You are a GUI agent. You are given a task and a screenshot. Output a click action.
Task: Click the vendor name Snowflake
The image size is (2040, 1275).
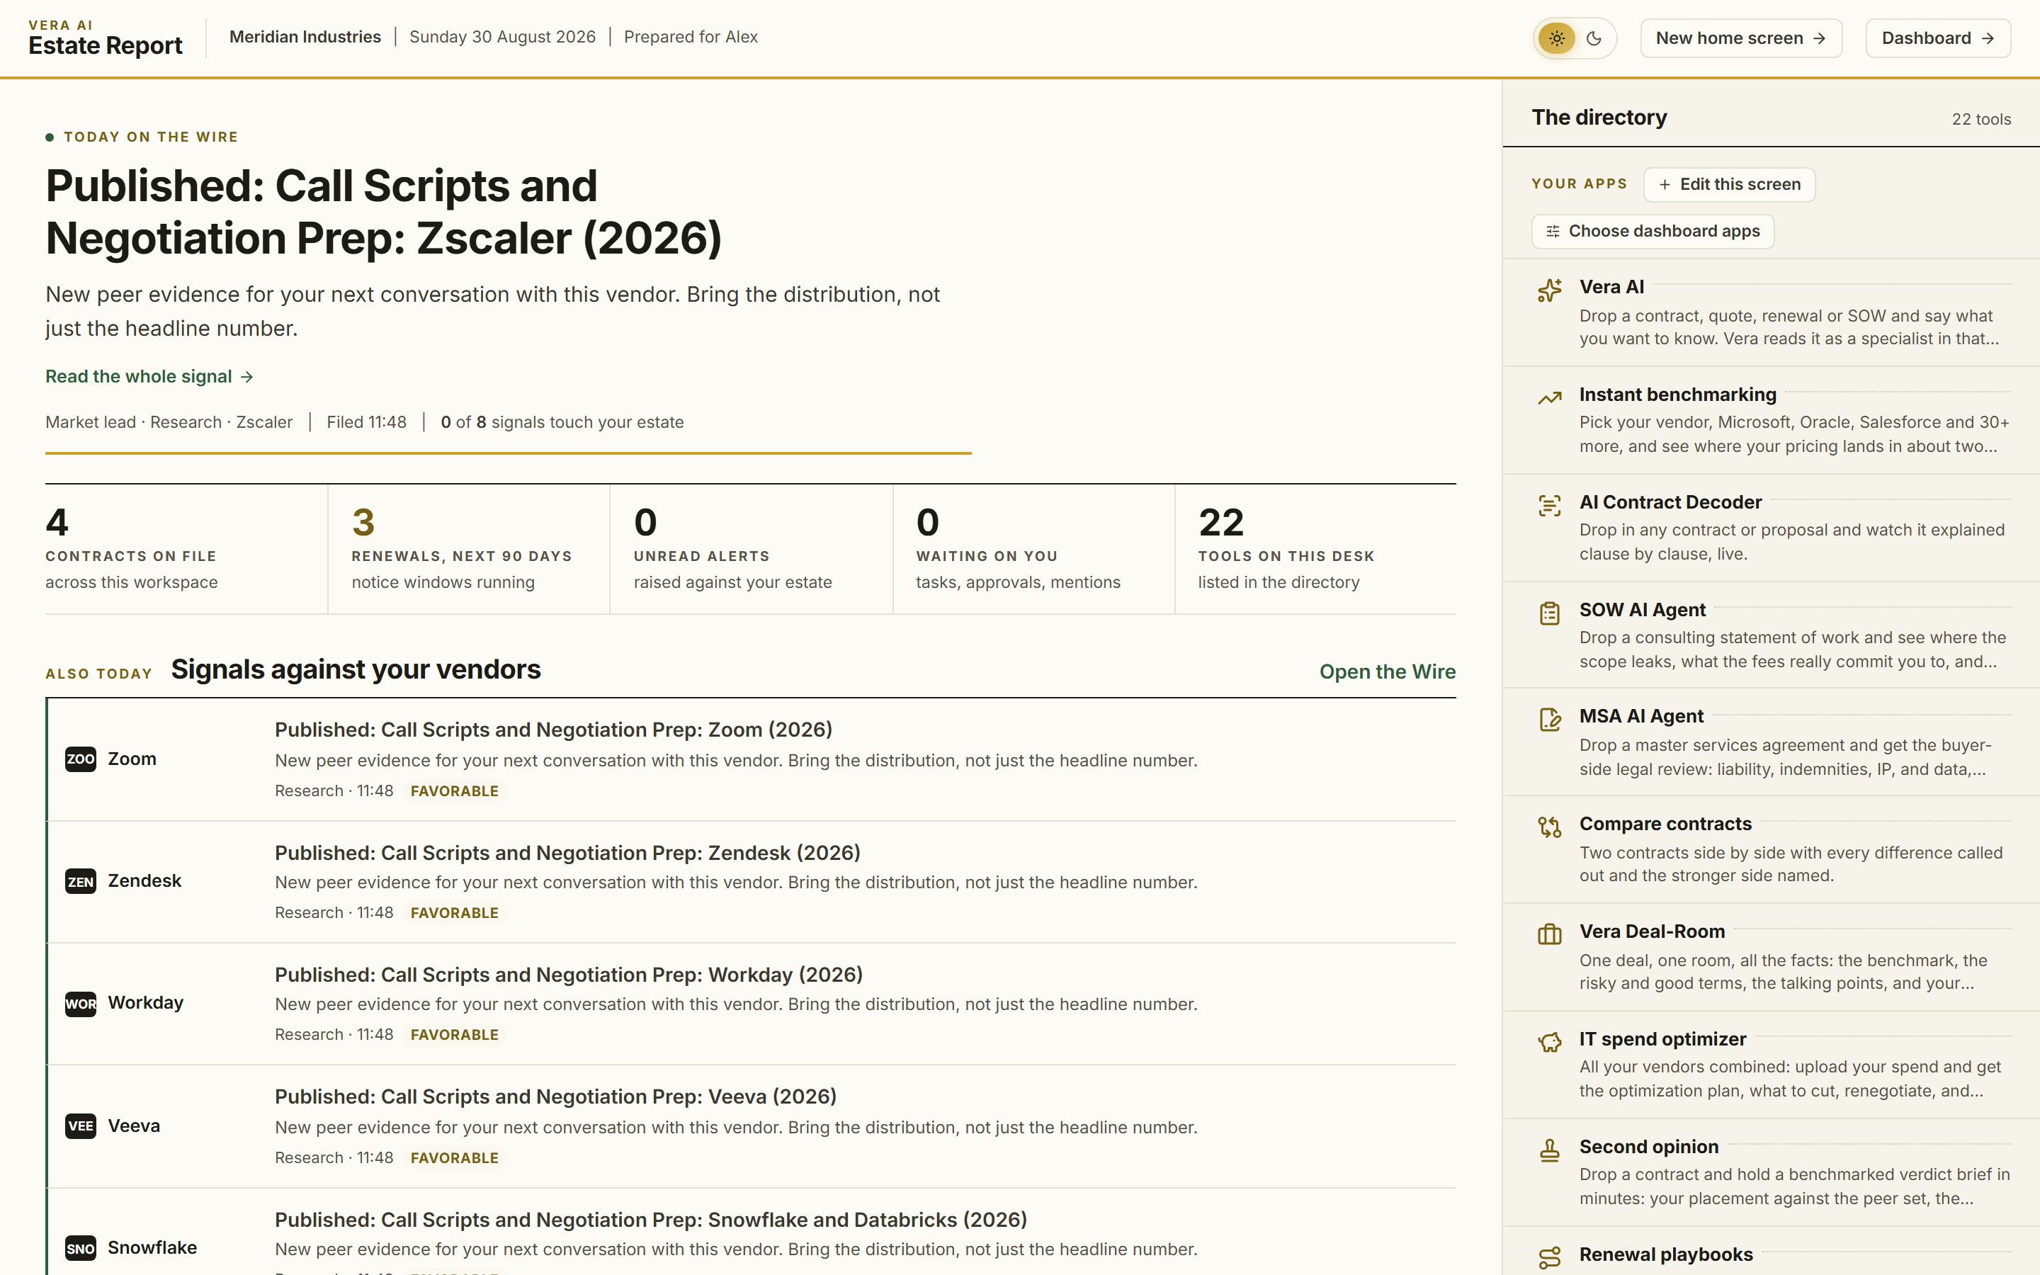(152, 1248)
